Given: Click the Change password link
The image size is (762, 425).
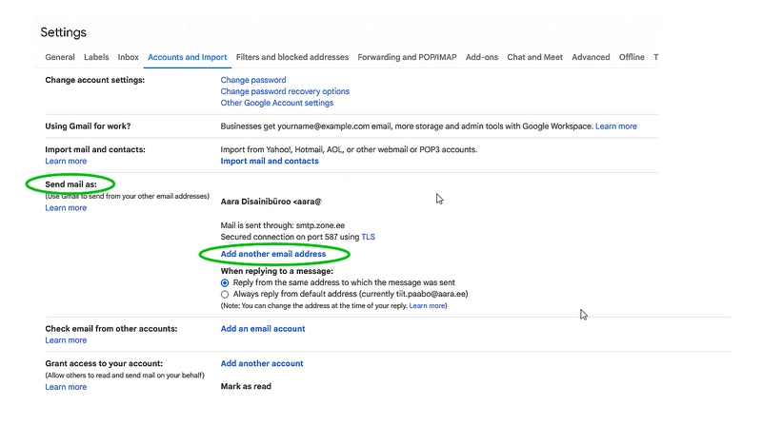Looking at the screenshot, I should coord(253,81).
